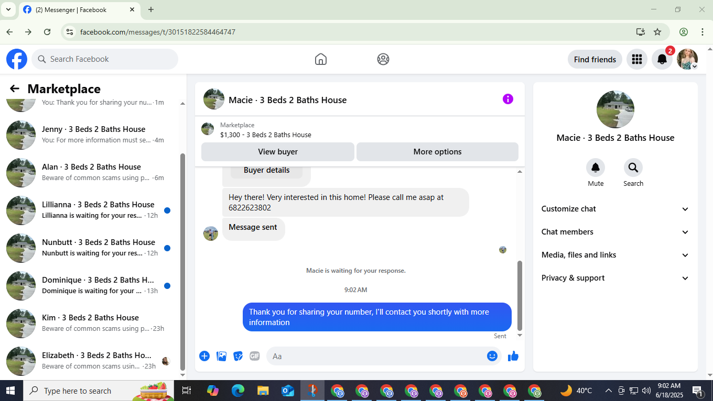
Task: Open the Groups icon in top navigation
Action: coord(383,59)
